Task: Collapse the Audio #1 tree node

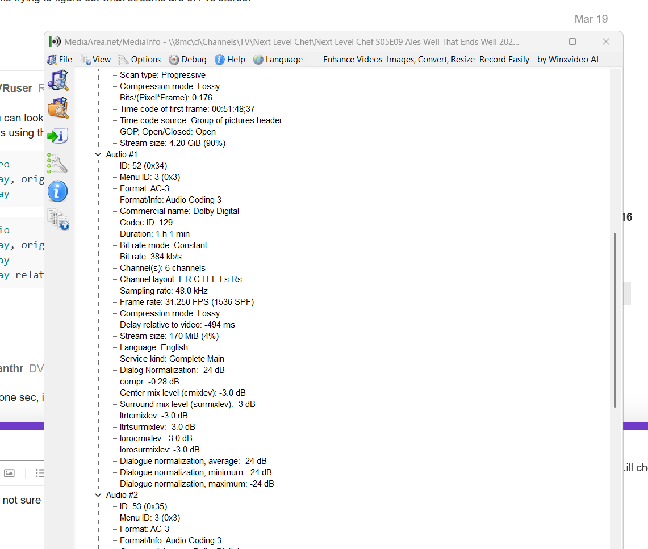Action: (98, 154)
